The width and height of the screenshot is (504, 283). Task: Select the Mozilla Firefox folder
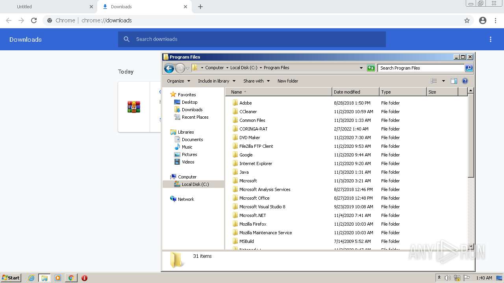253,224
